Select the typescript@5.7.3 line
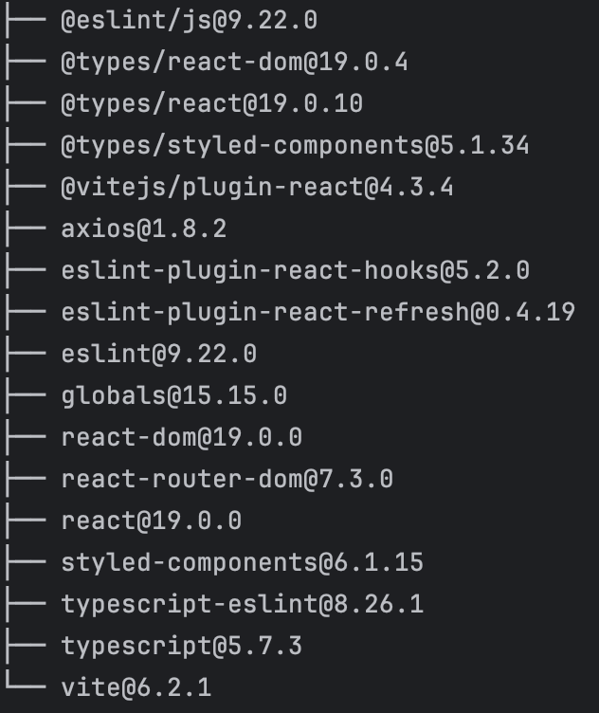Viewport: 599px width, 713px height. [182, 647]
